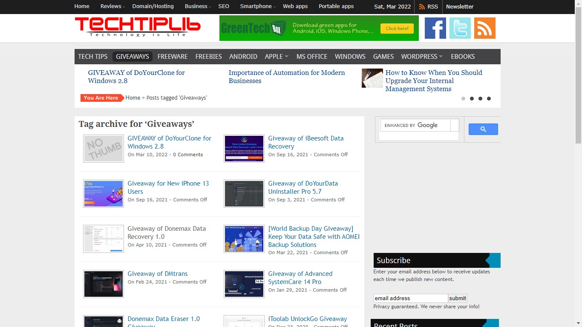Viewport: 582px width, 327px height.
Task: Open the World Backup Day Giveaway post
Action: point(314,237)
